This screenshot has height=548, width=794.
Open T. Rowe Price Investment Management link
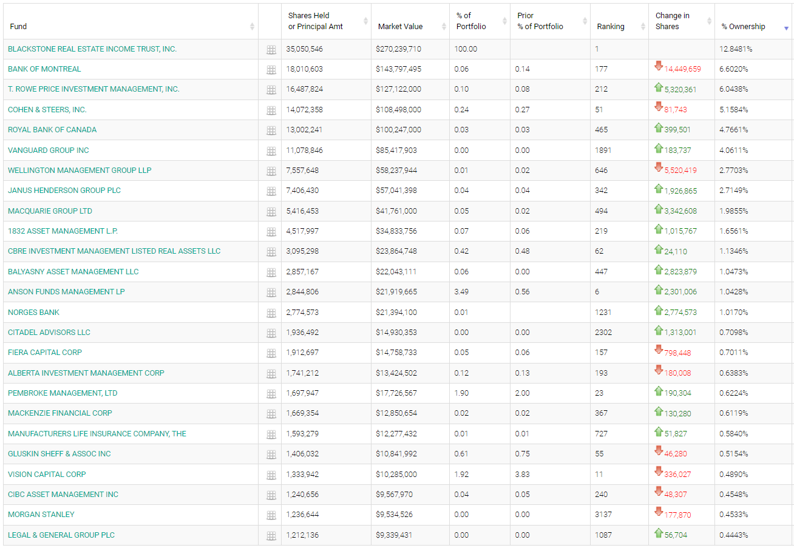coord(93,89)
